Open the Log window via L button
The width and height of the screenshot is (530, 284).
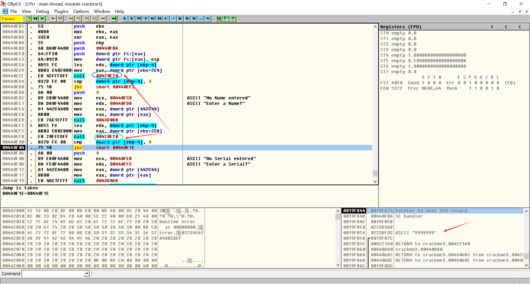pos(125,18)
